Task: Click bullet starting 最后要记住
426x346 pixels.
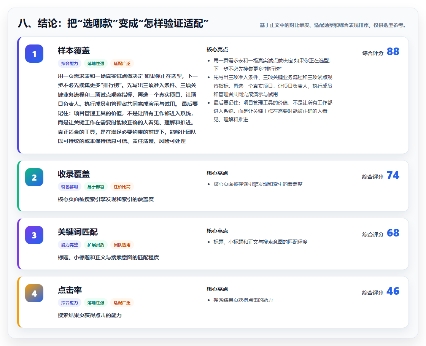Action: click(273, 111)
